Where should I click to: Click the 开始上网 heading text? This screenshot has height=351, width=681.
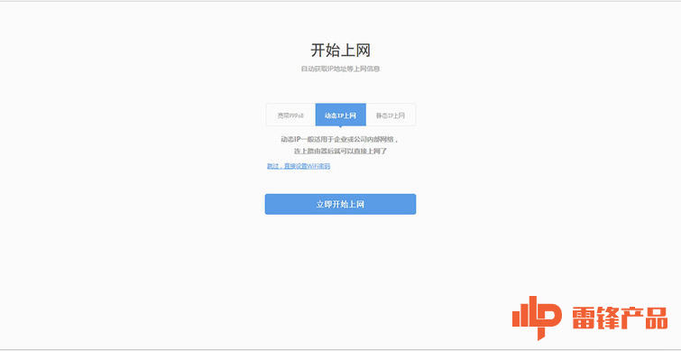[341, 51]
